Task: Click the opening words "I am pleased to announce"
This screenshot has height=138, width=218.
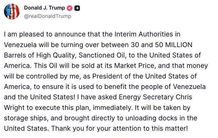Action: point(34,34)
